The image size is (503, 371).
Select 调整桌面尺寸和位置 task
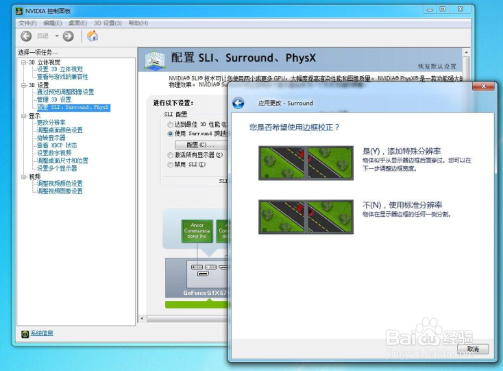pyautogui.click(x=62, y=160)
